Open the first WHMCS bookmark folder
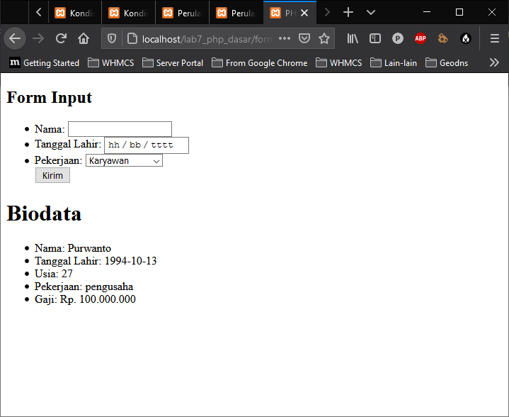Screen dimensions: 509x417 [x=111, y=63]
